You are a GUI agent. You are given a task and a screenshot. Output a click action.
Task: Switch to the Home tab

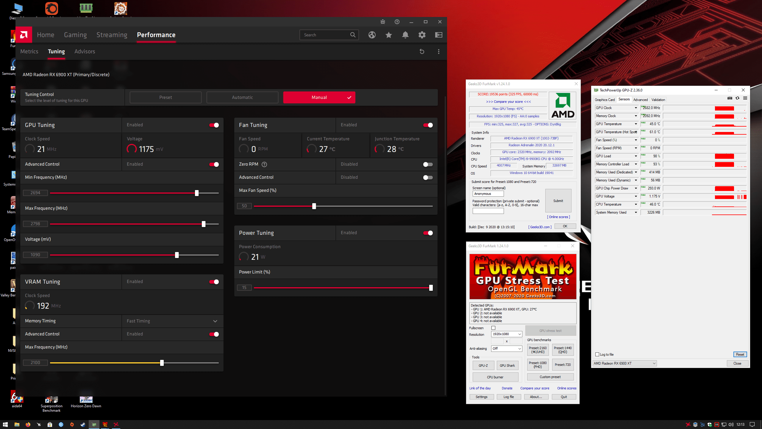pyautogui.click(x=46, y=35)
